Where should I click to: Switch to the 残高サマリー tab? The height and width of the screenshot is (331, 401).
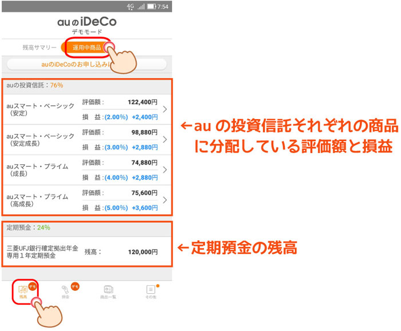tap(40, 48)
